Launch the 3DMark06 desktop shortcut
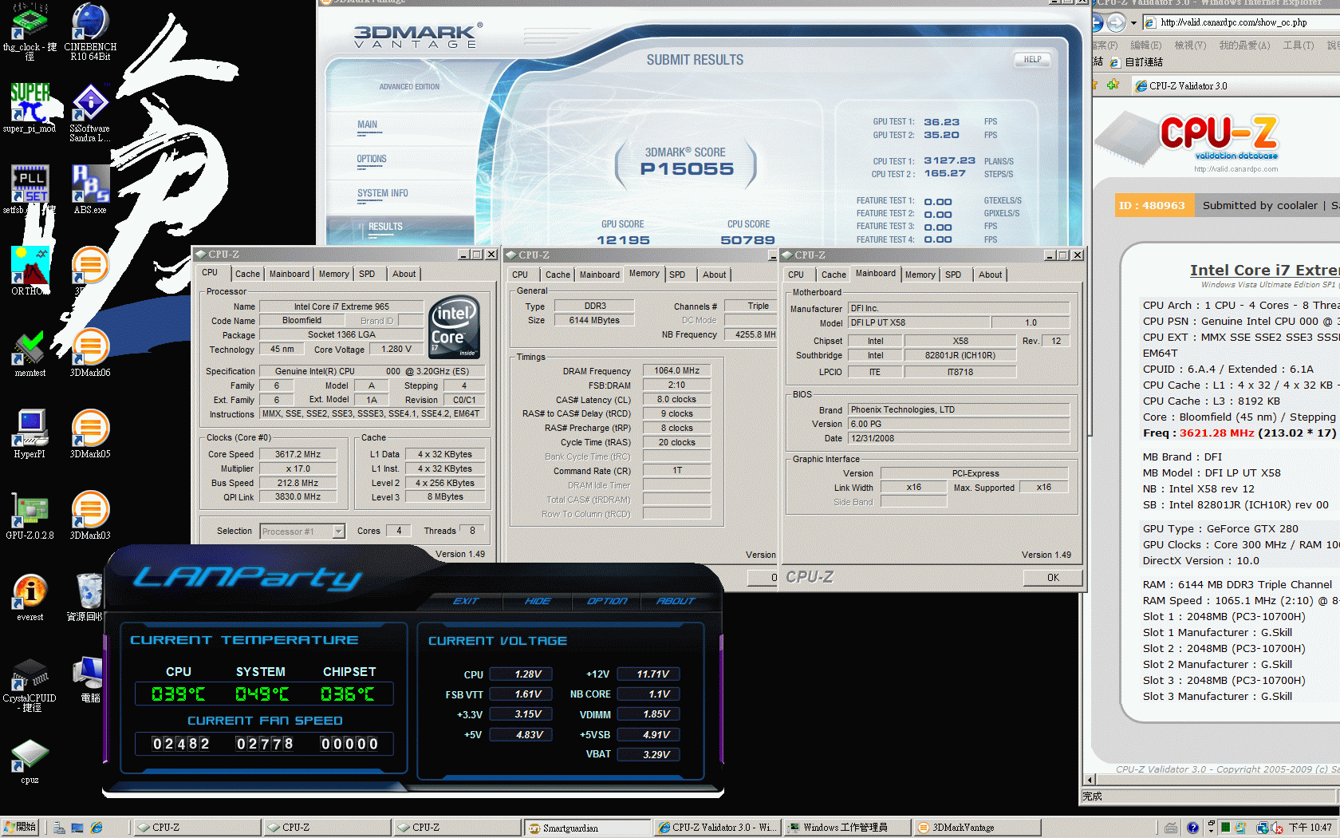 click(90, 349)
